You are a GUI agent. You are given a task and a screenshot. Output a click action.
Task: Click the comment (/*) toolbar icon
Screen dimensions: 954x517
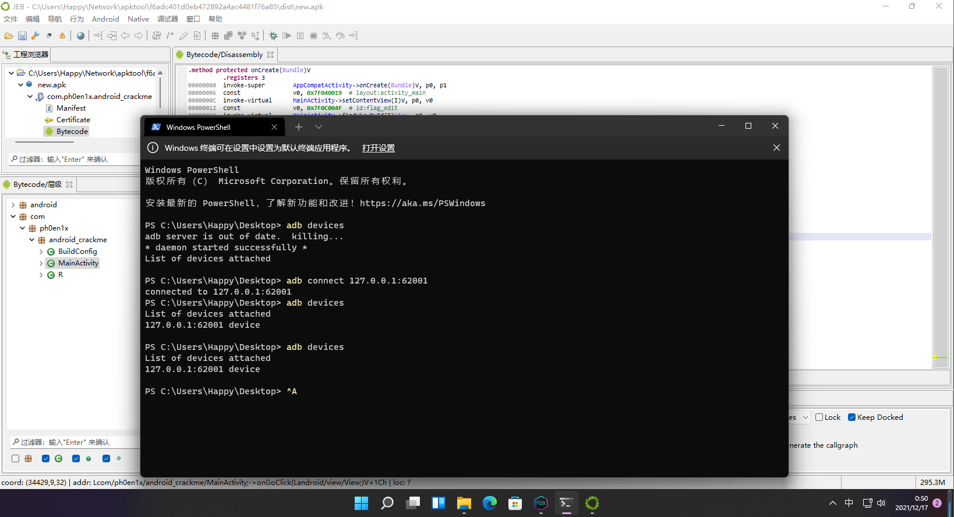(170, 36)
